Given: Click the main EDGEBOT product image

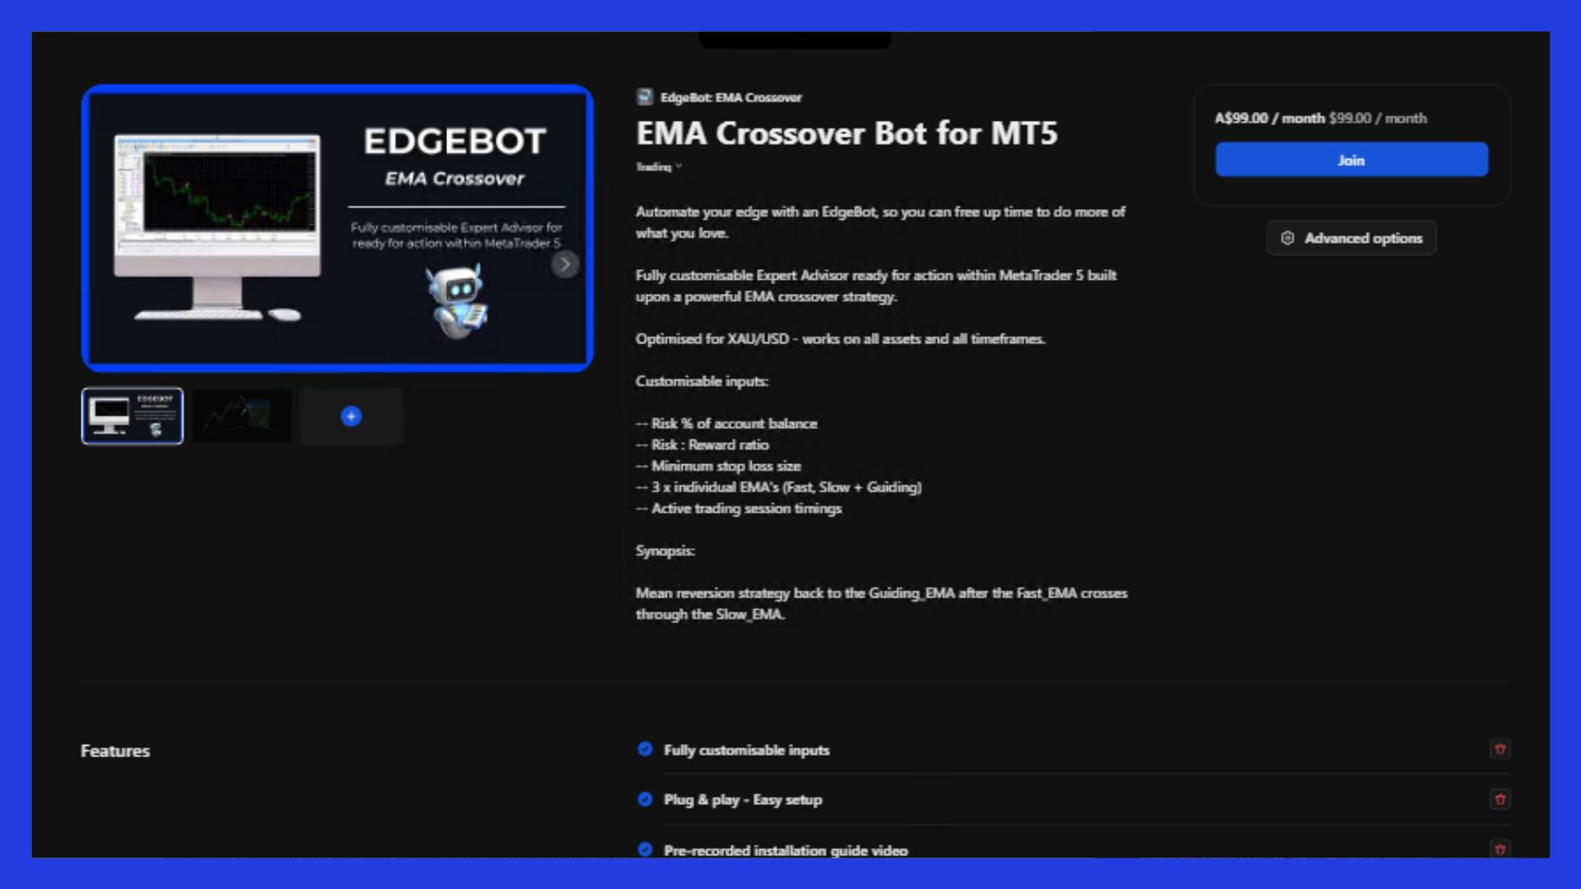Looking at the screenshot, I should 338,229.
